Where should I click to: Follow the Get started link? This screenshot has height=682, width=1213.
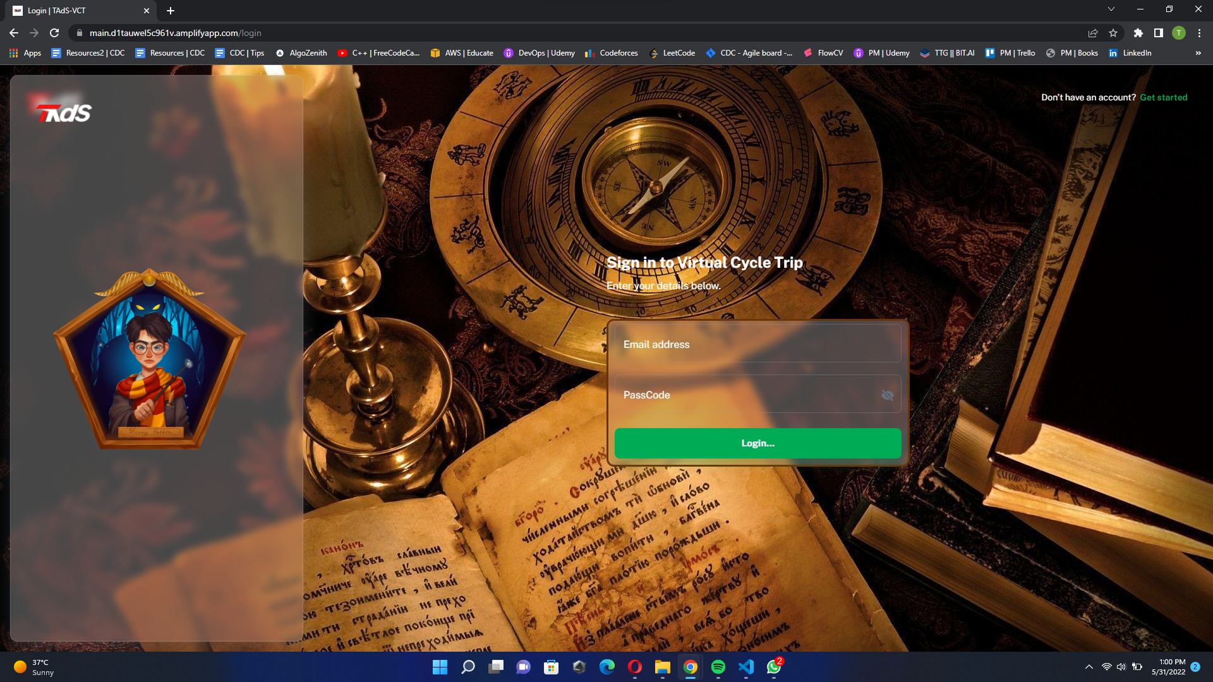click(1163, 97)
